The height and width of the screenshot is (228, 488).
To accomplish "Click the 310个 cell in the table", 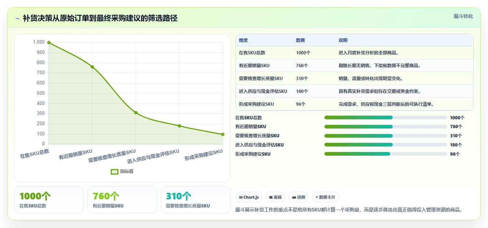I will (x=302, y=79).
